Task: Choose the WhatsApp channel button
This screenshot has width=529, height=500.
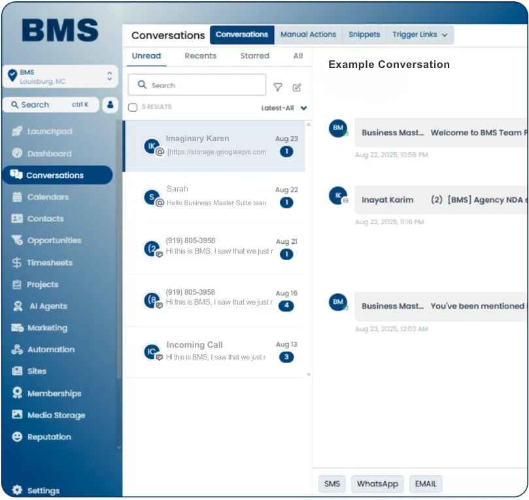Action: tap(377, 484)
